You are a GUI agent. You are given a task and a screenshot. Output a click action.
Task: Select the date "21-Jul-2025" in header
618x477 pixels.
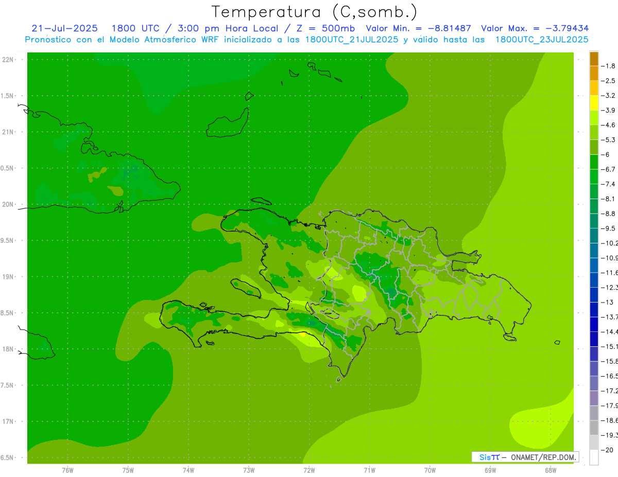point(64,28)
